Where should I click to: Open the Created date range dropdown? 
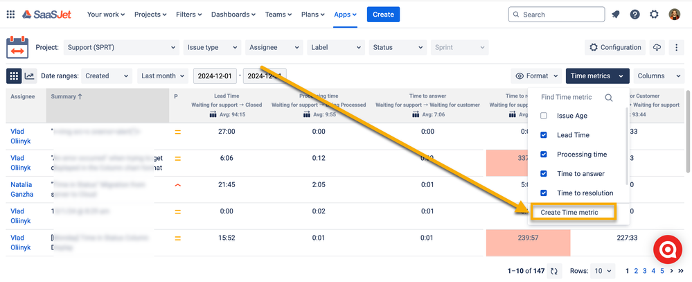click(107, 76)
